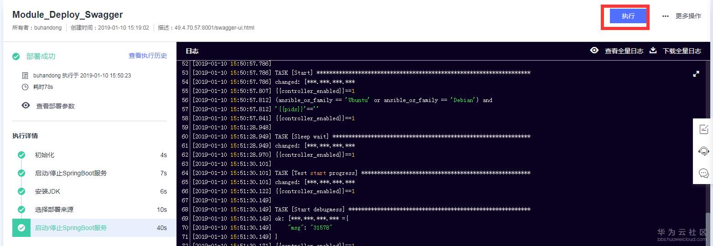Click 查看全量日志 view full log

(x=624, y=51)
